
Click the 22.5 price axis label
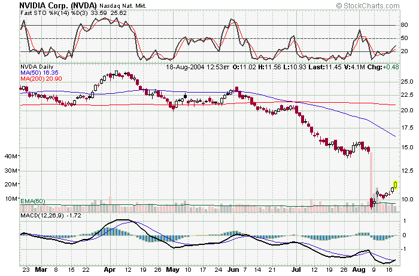tap(407, 94)
